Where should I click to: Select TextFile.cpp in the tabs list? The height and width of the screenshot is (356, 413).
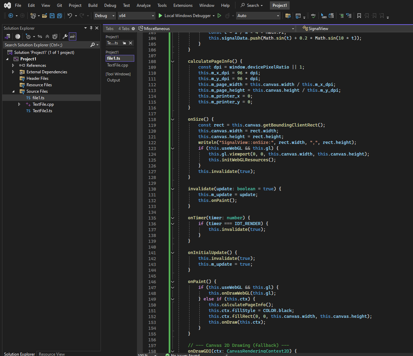(x=118, y=65)
